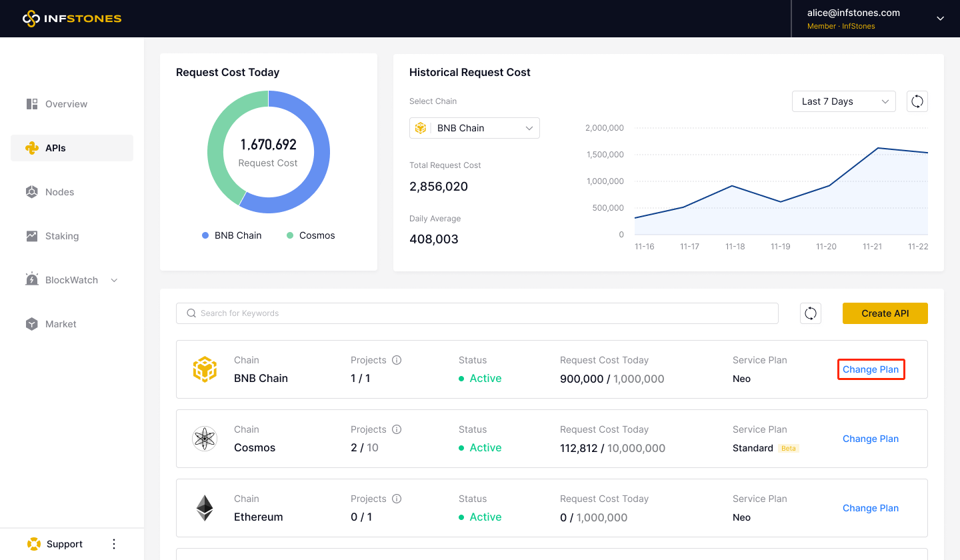
Task: Expand the alice@infstones.com account dropdown
Action: (x=941, y=19)
